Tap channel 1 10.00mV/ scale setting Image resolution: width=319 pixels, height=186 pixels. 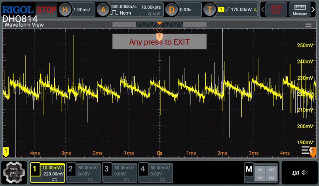[52, 168]
